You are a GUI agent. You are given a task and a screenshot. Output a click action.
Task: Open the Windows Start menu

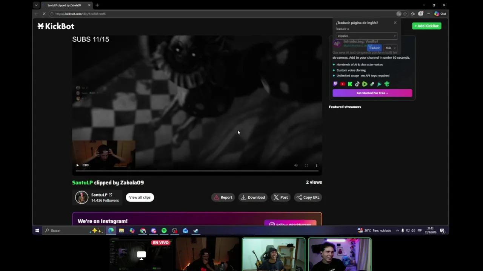37,231
